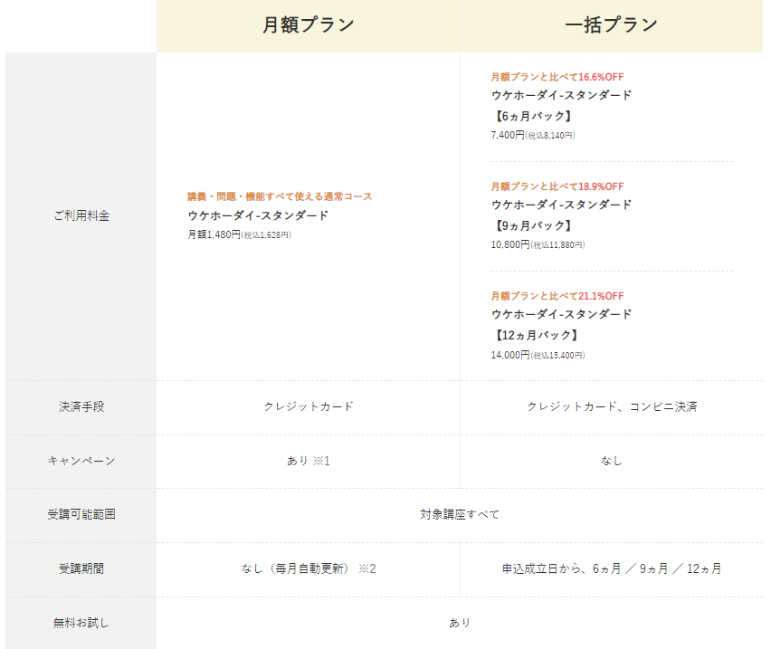Click なし（毎月自動更新）※2 period text
771x649 pixels.
click(x=308, y=568)
